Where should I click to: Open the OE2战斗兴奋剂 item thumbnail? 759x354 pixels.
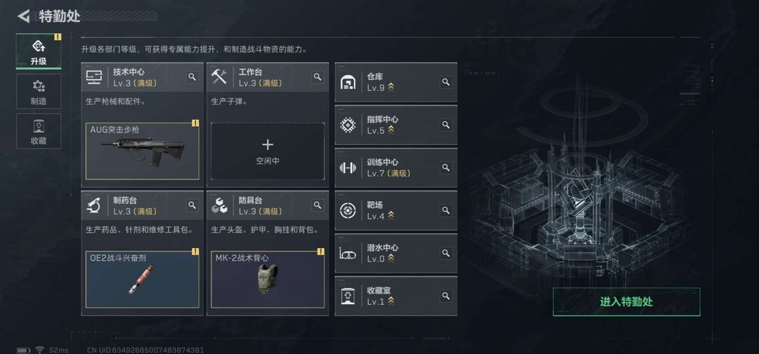[x=142, y=279]
